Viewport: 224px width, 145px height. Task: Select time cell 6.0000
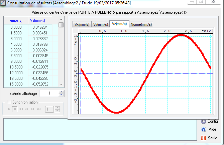(x=16, y=50)
